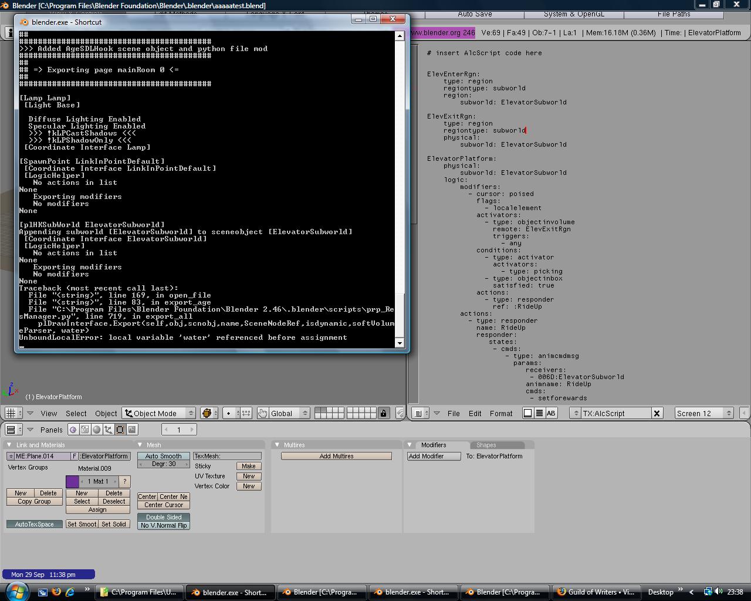Click the Set Smooth button
Image resolution: width=751 pixels, height=601 pixels.
click(82, 524)
